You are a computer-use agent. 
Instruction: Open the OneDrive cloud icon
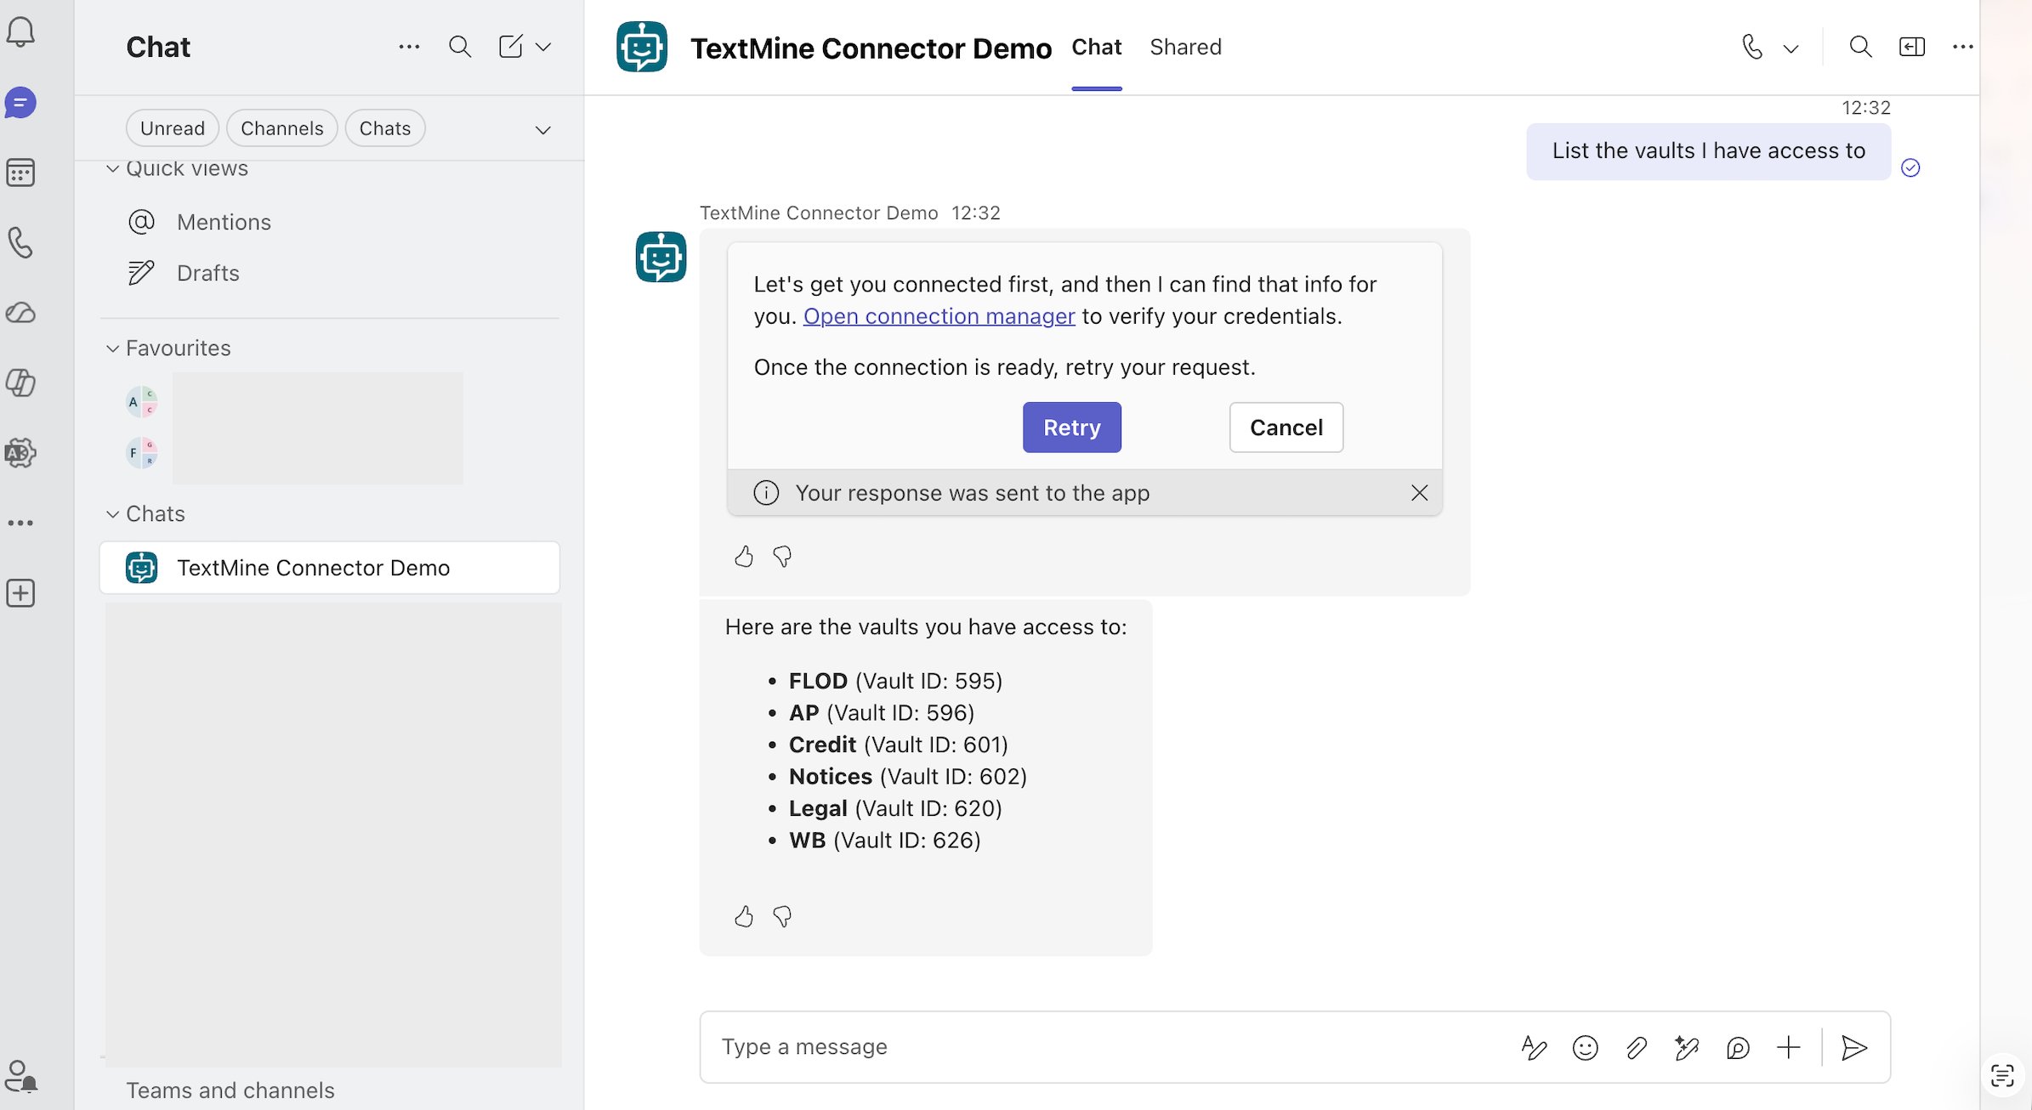click(20, 313)
